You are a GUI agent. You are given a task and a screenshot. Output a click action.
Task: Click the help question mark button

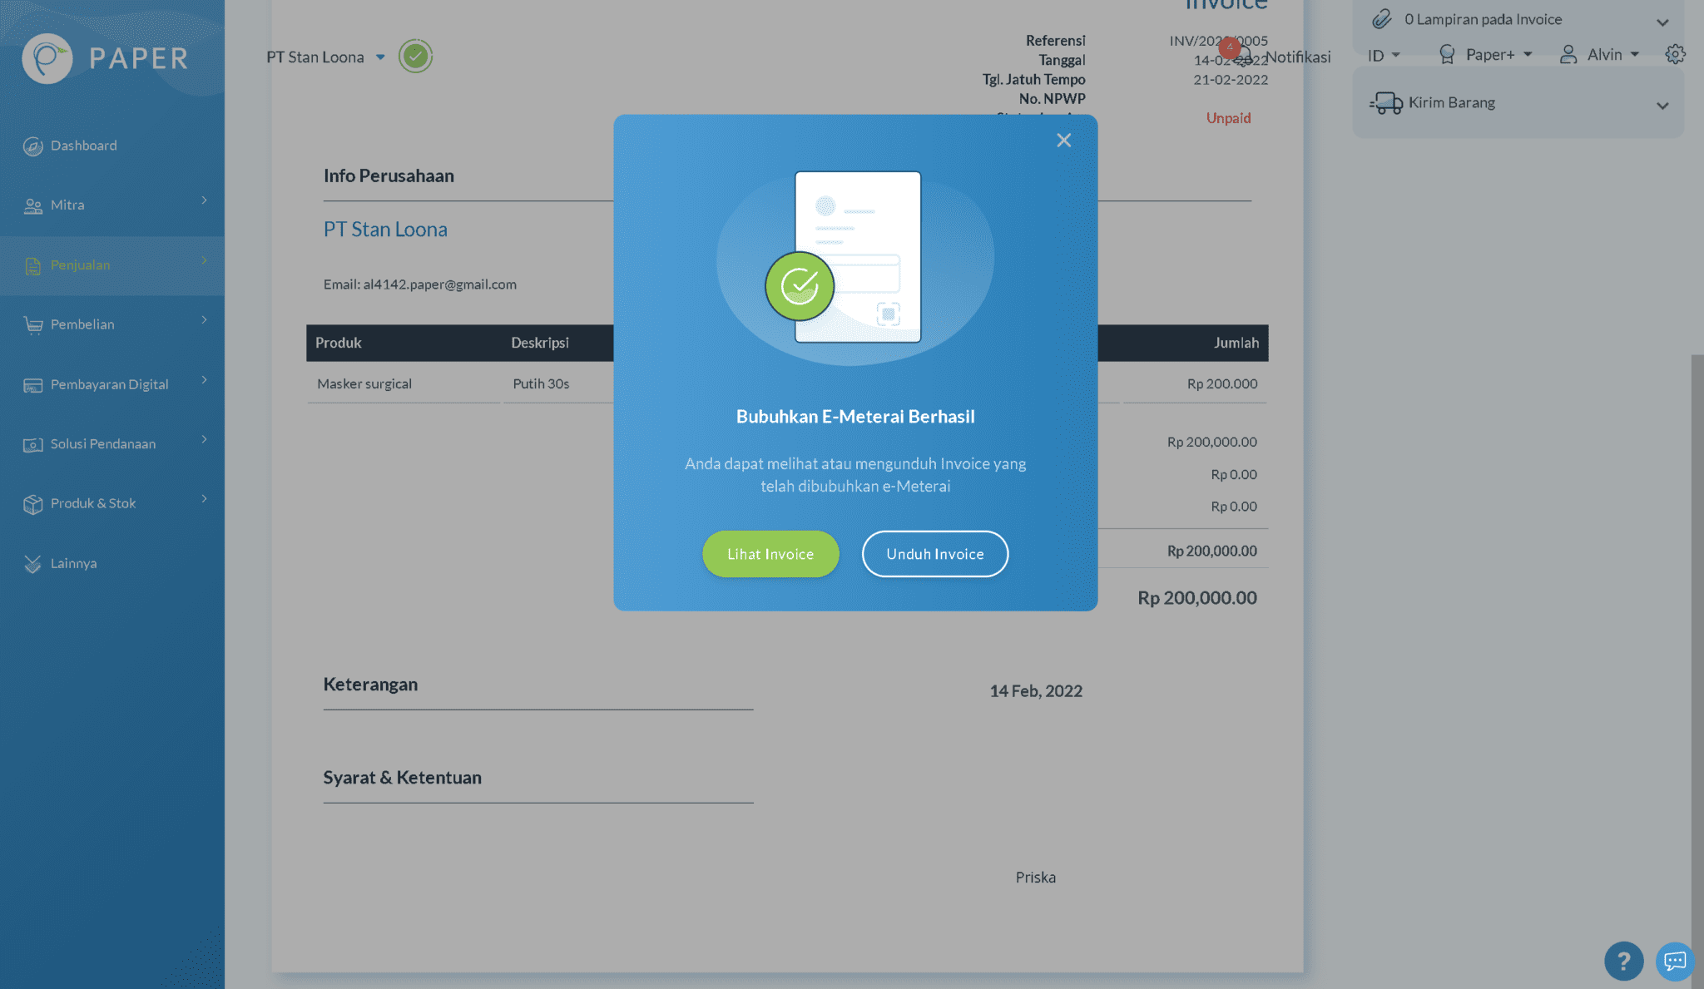pos(1623,962)
